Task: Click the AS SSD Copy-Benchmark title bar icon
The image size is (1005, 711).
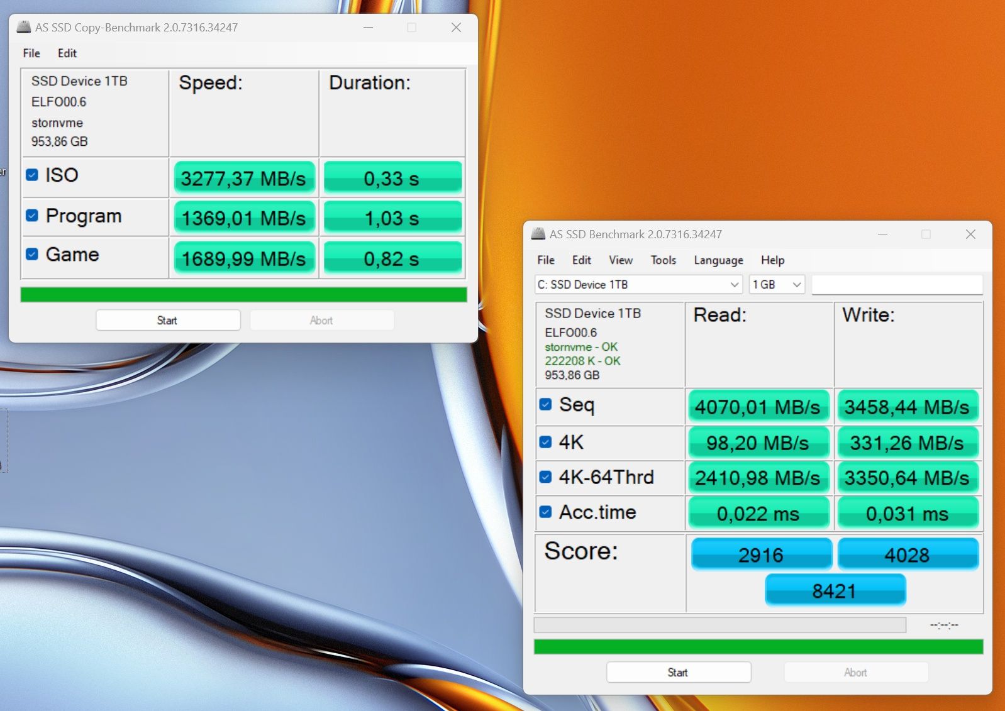Action: click(x=24, y=27)
